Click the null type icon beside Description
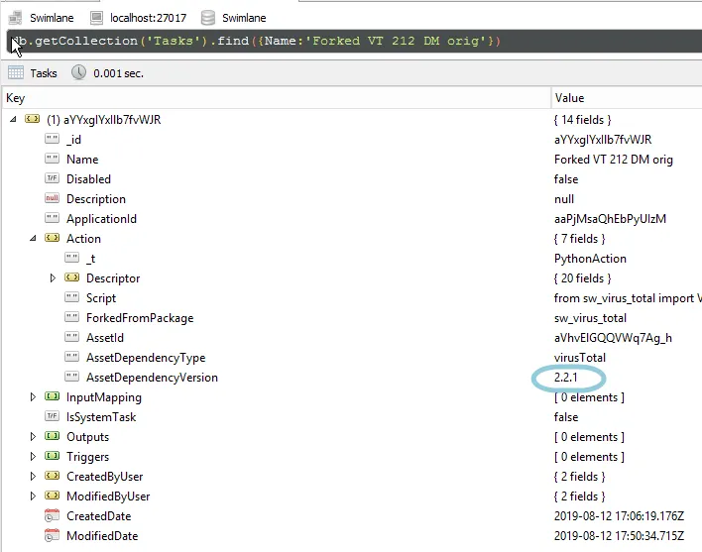 pyautogui.click(x=52, y=198)
